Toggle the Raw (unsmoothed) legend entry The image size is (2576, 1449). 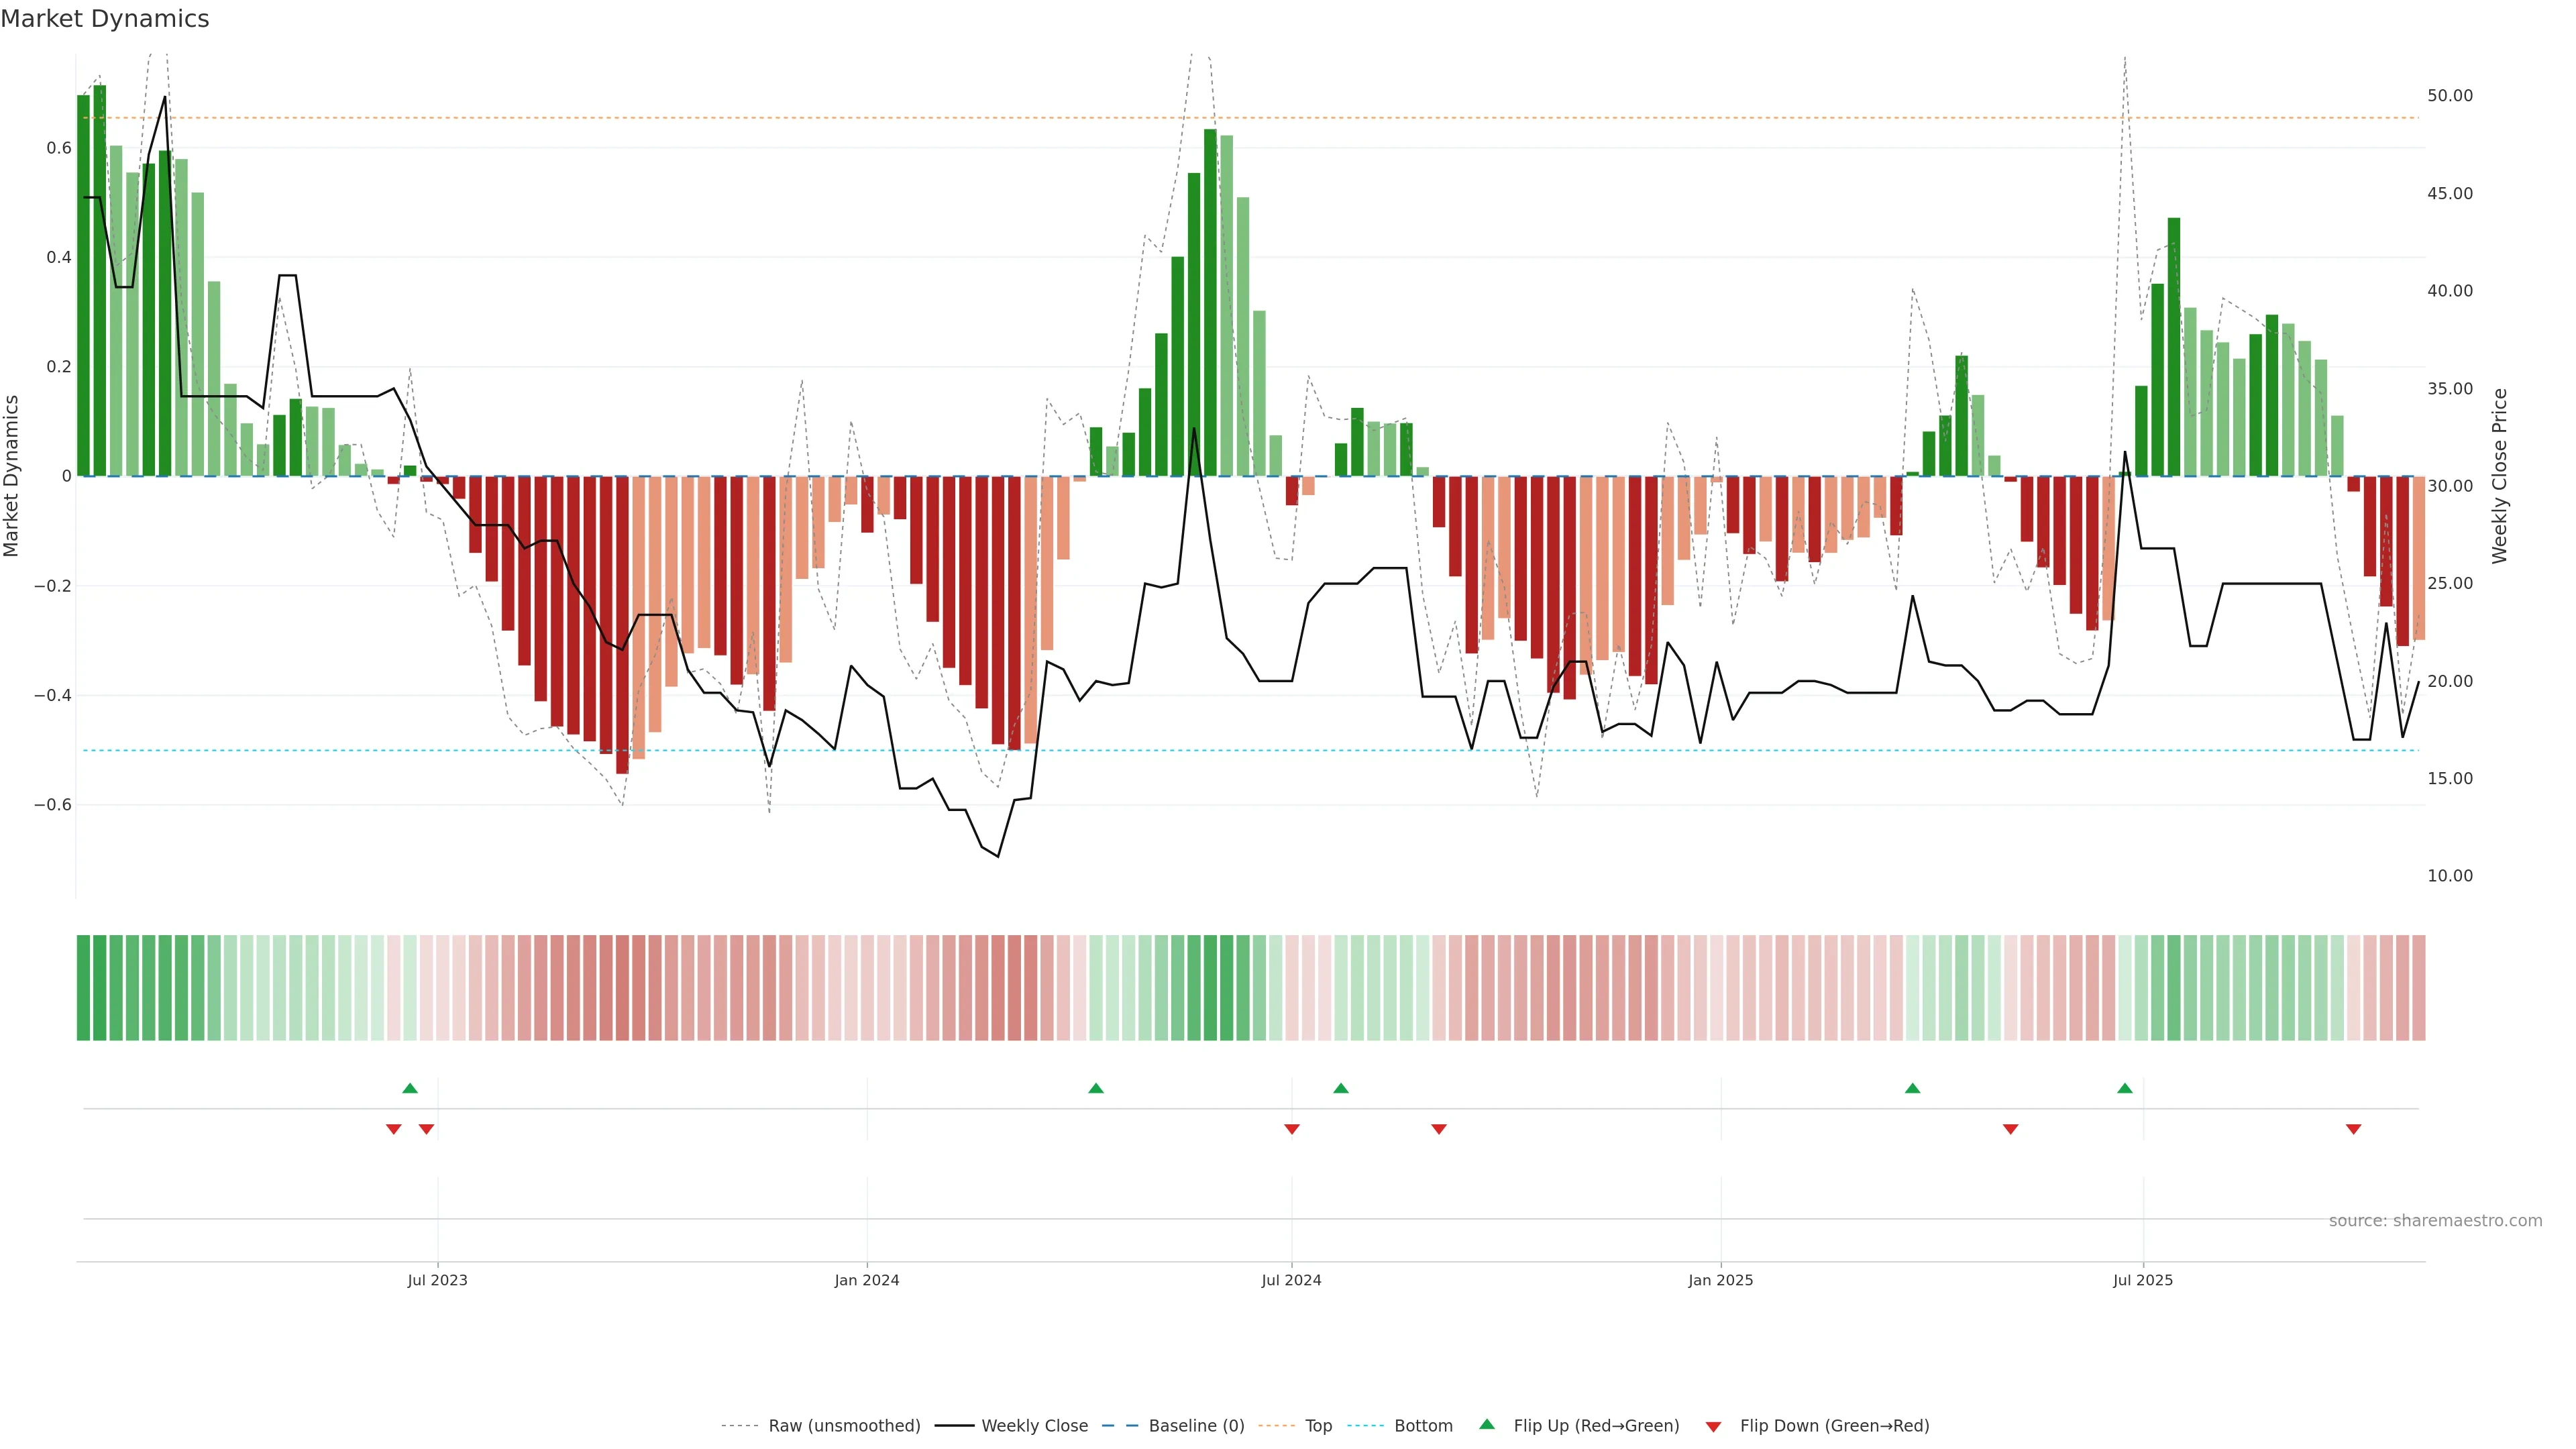click(844, 1425)
